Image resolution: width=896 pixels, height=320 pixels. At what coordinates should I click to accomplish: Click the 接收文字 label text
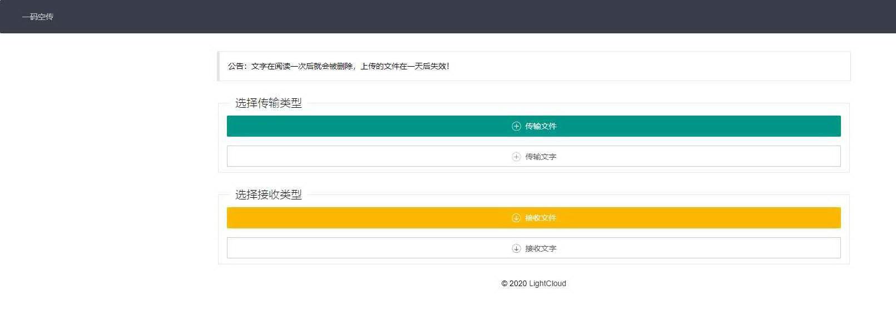[x=541, y=248]
